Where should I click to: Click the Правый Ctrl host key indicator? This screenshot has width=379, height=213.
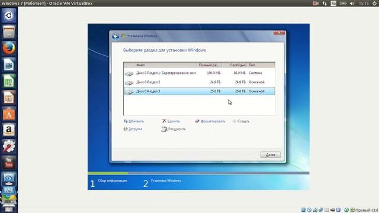pyautogui.click(x=367, y=210)
